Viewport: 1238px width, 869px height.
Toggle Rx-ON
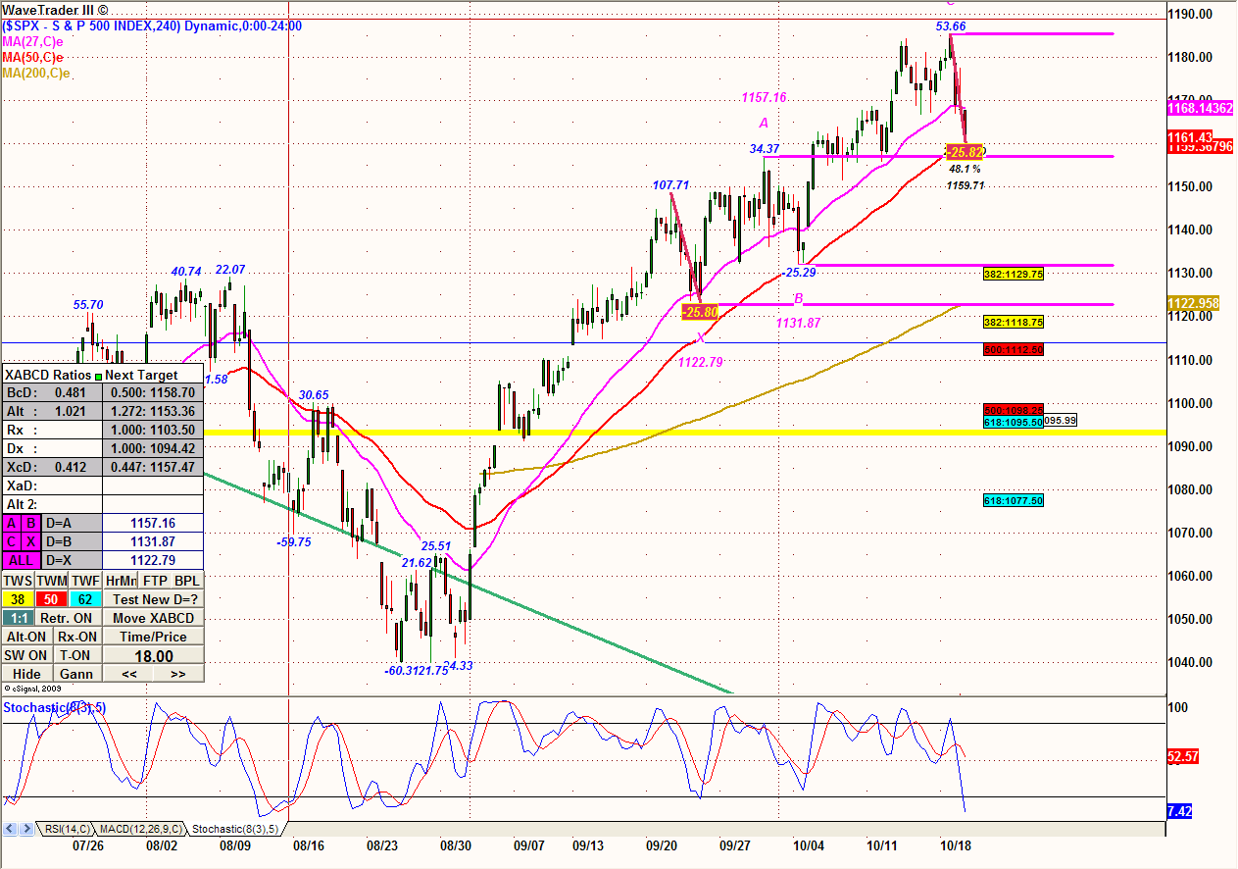coord(77,637)
